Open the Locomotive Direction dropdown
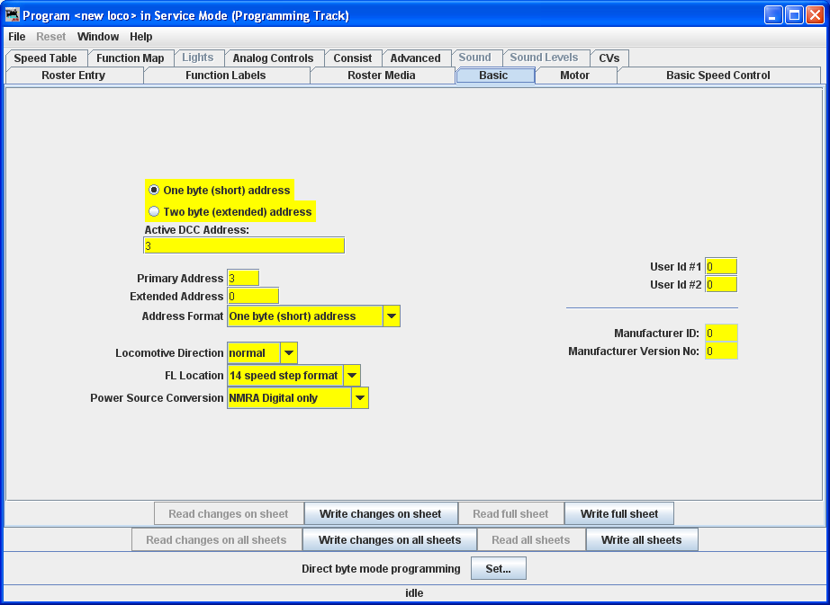 click(289, 353)
